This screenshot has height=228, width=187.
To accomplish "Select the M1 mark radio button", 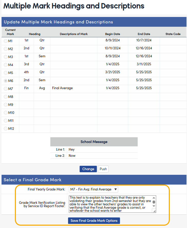I will [x=6, y=41].
